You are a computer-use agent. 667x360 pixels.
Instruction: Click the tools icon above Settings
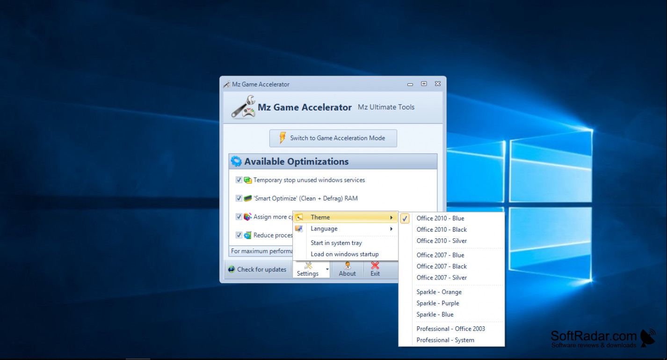click(307, 265)
